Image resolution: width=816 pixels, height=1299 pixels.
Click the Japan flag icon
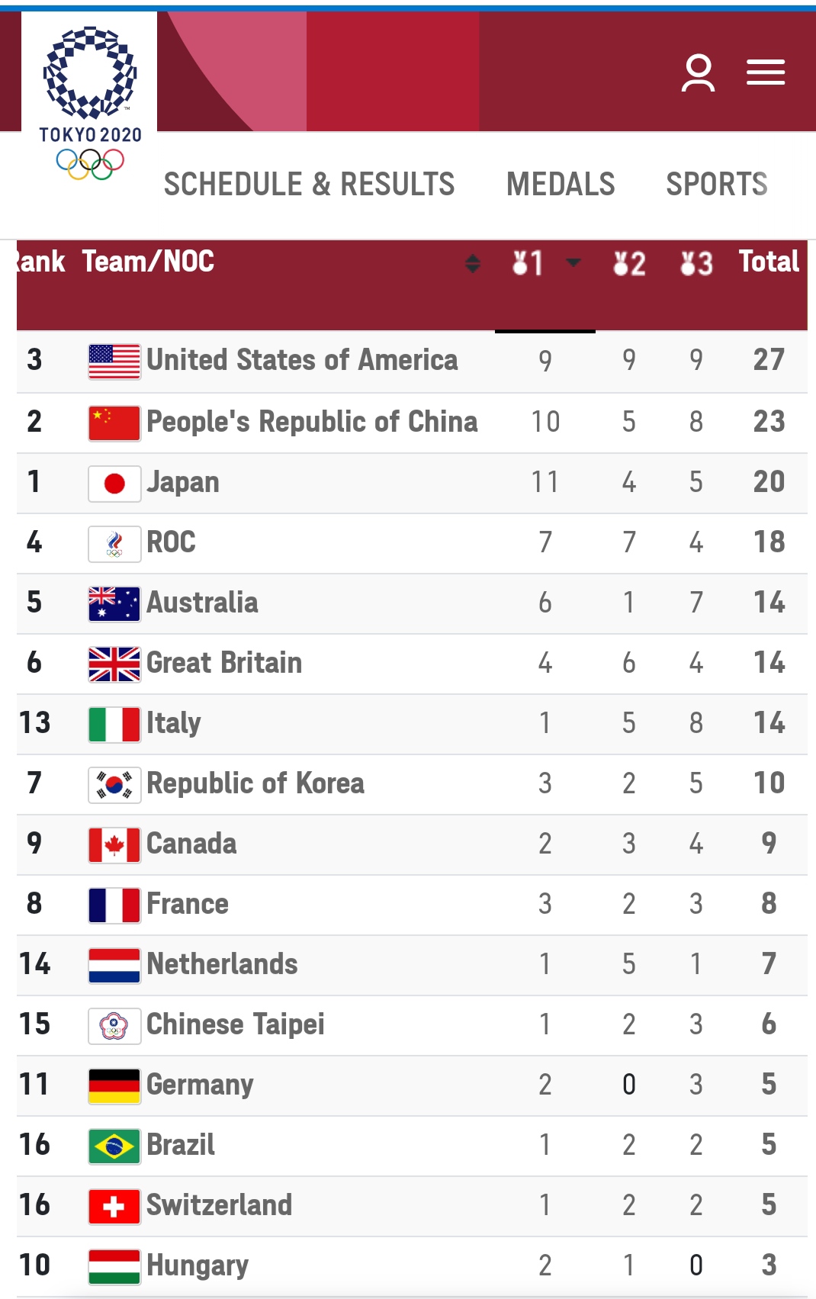[x=114, y=484]
